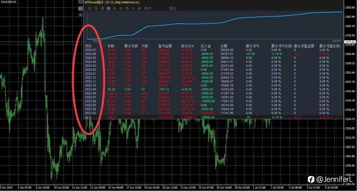Viewport: 357px width, 191px height.
Task: Click the 路径 path button
Action: click(x=173, y=8)
